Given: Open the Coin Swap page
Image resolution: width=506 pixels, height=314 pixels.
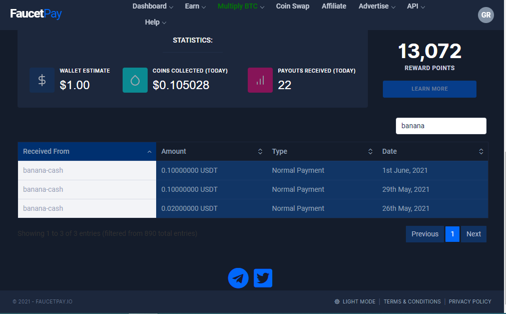Looking at the screenshot, I should tap(293, 6).
